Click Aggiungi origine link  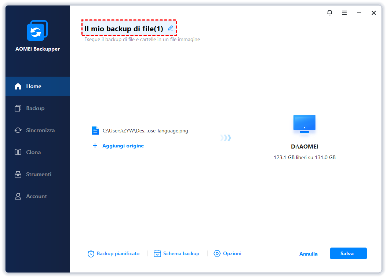tap(123, 146)
